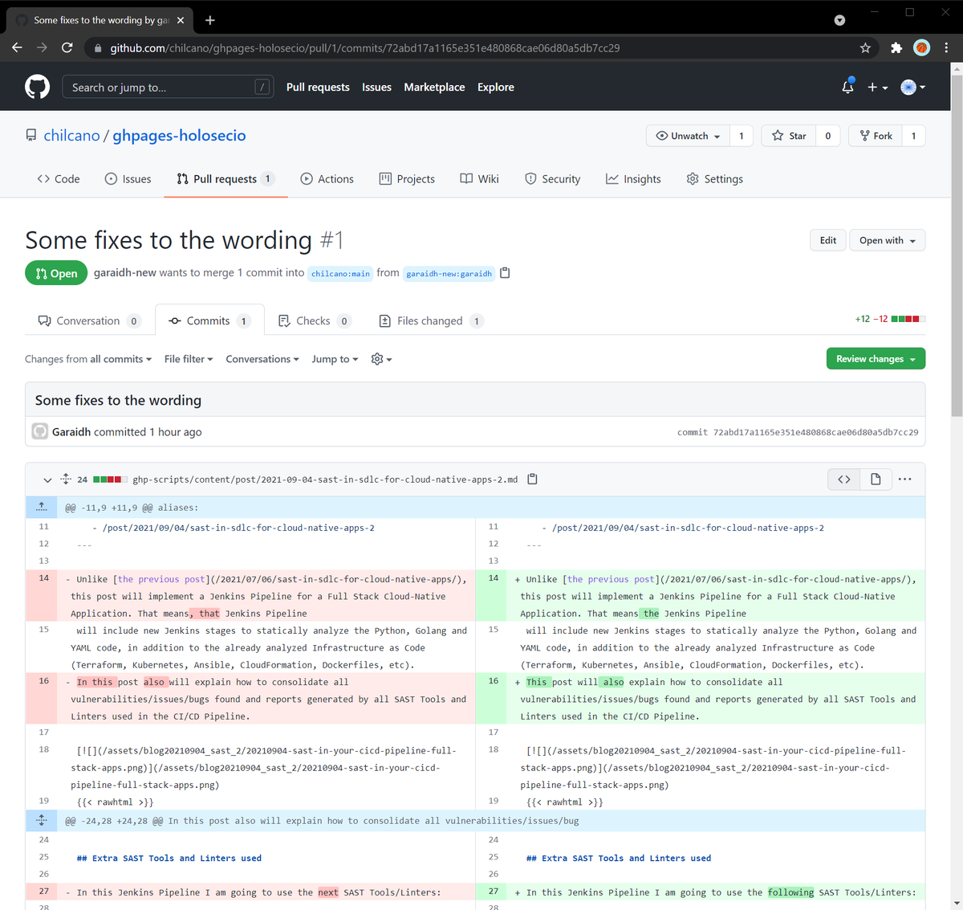This screenshot has width=963, height=910.
Task: Click the copy branch name clipboard icon
Action: (505, 273)
